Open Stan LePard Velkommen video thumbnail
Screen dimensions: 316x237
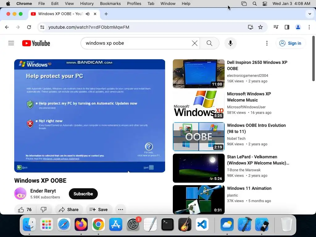198,168
